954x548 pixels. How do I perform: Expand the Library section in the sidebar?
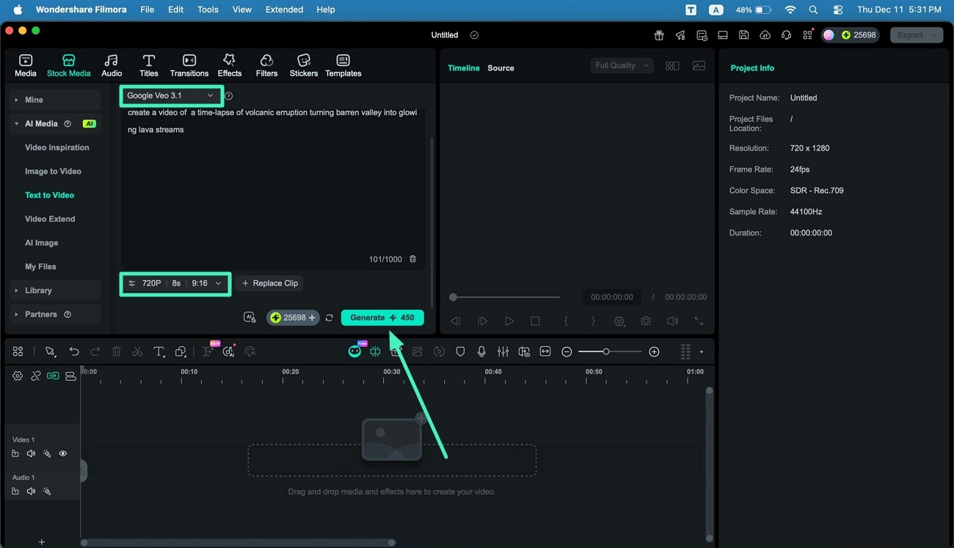pos(37,290)
